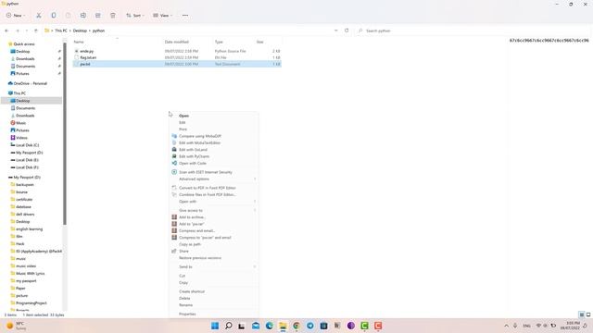Select This PC breadcrumb in address bar

pos(61,31)
